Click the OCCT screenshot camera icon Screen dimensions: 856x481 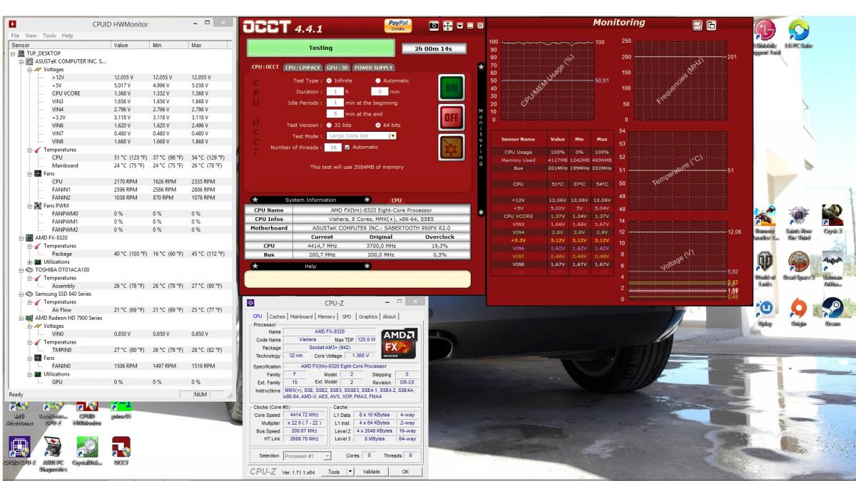click(x=434, y=26)
